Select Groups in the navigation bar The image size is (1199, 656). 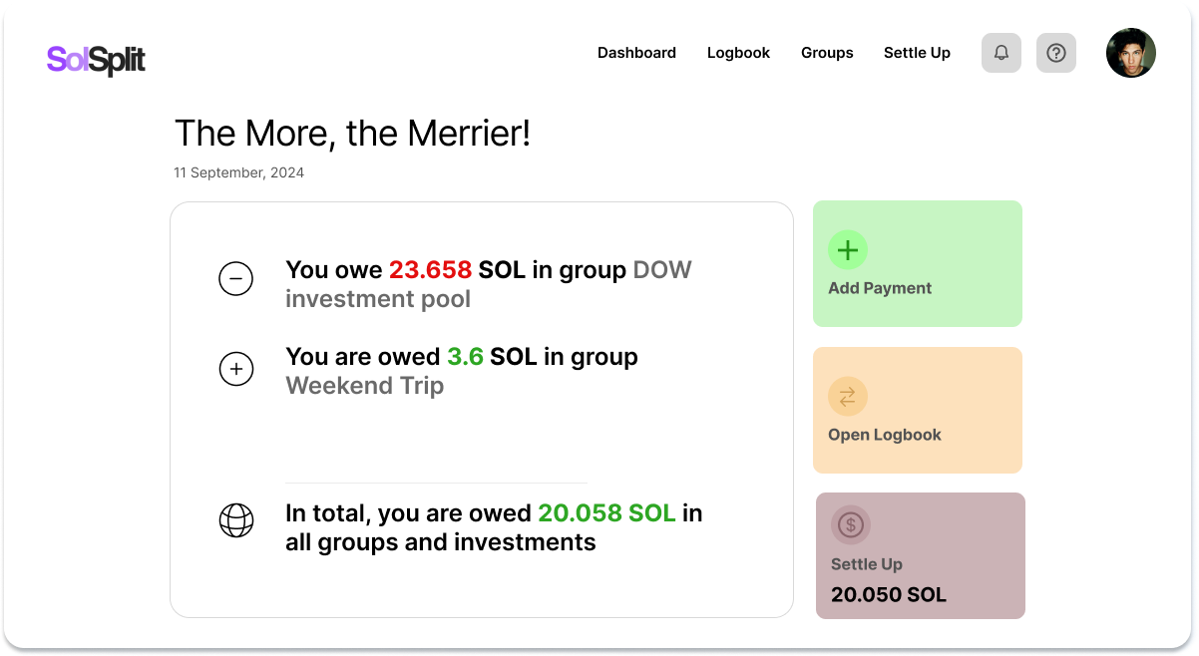coord(827,53)
